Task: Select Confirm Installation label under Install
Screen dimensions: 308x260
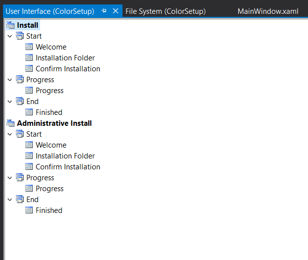Action: pos(68,69)
